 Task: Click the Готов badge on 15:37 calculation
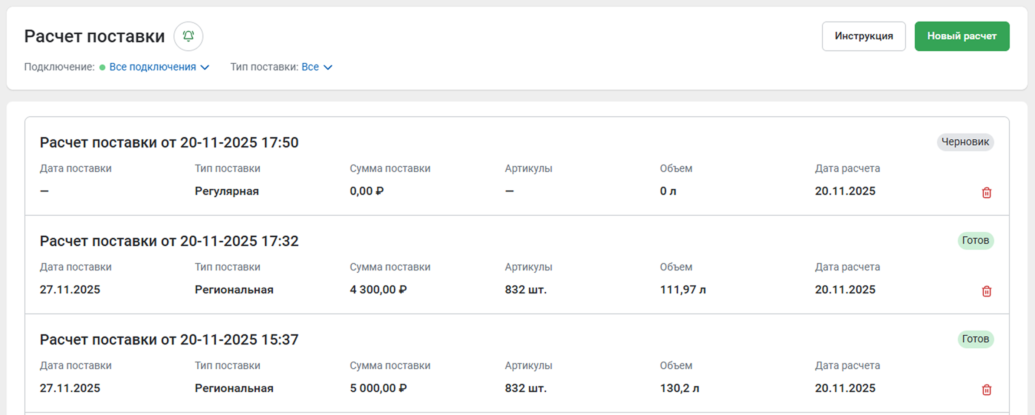[x=975, y=339]
